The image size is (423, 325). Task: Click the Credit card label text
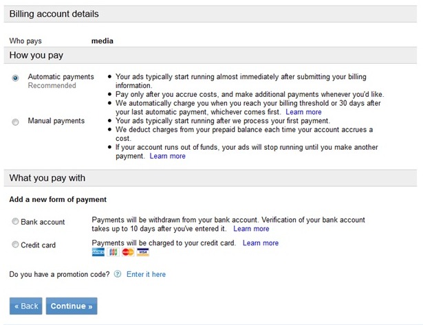coord(39,245)
